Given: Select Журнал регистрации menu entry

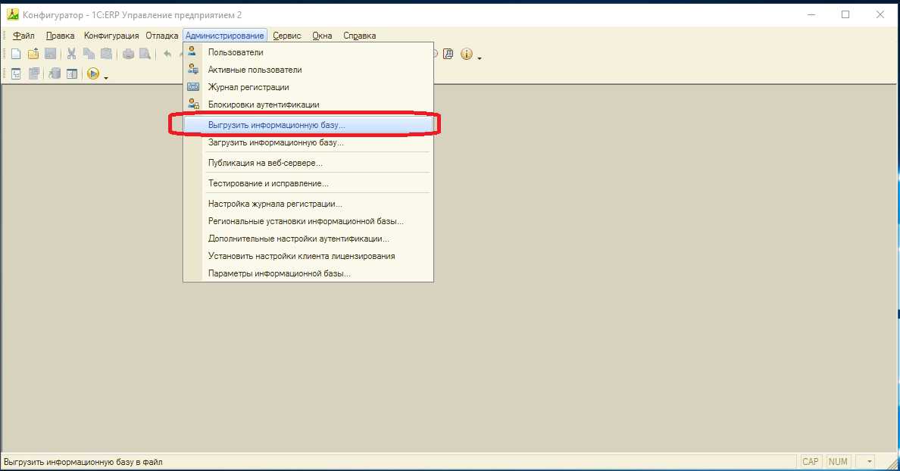Looking at the screenshot, I should 308,87.
